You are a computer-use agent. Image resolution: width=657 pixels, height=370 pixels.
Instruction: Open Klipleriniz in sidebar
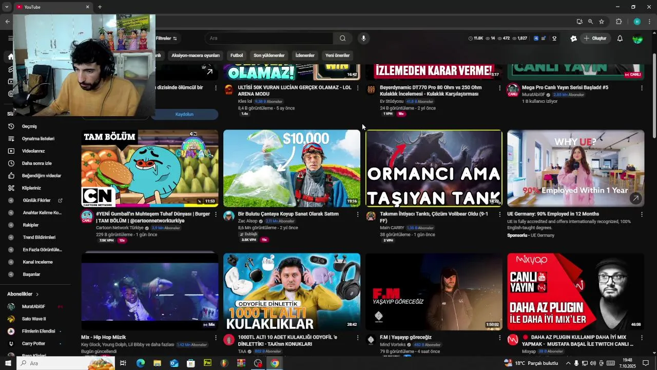31,188
